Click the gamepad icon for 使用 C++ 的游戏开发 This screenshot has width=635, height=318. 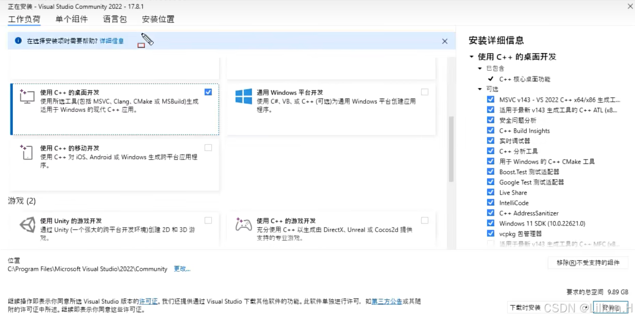243,225
